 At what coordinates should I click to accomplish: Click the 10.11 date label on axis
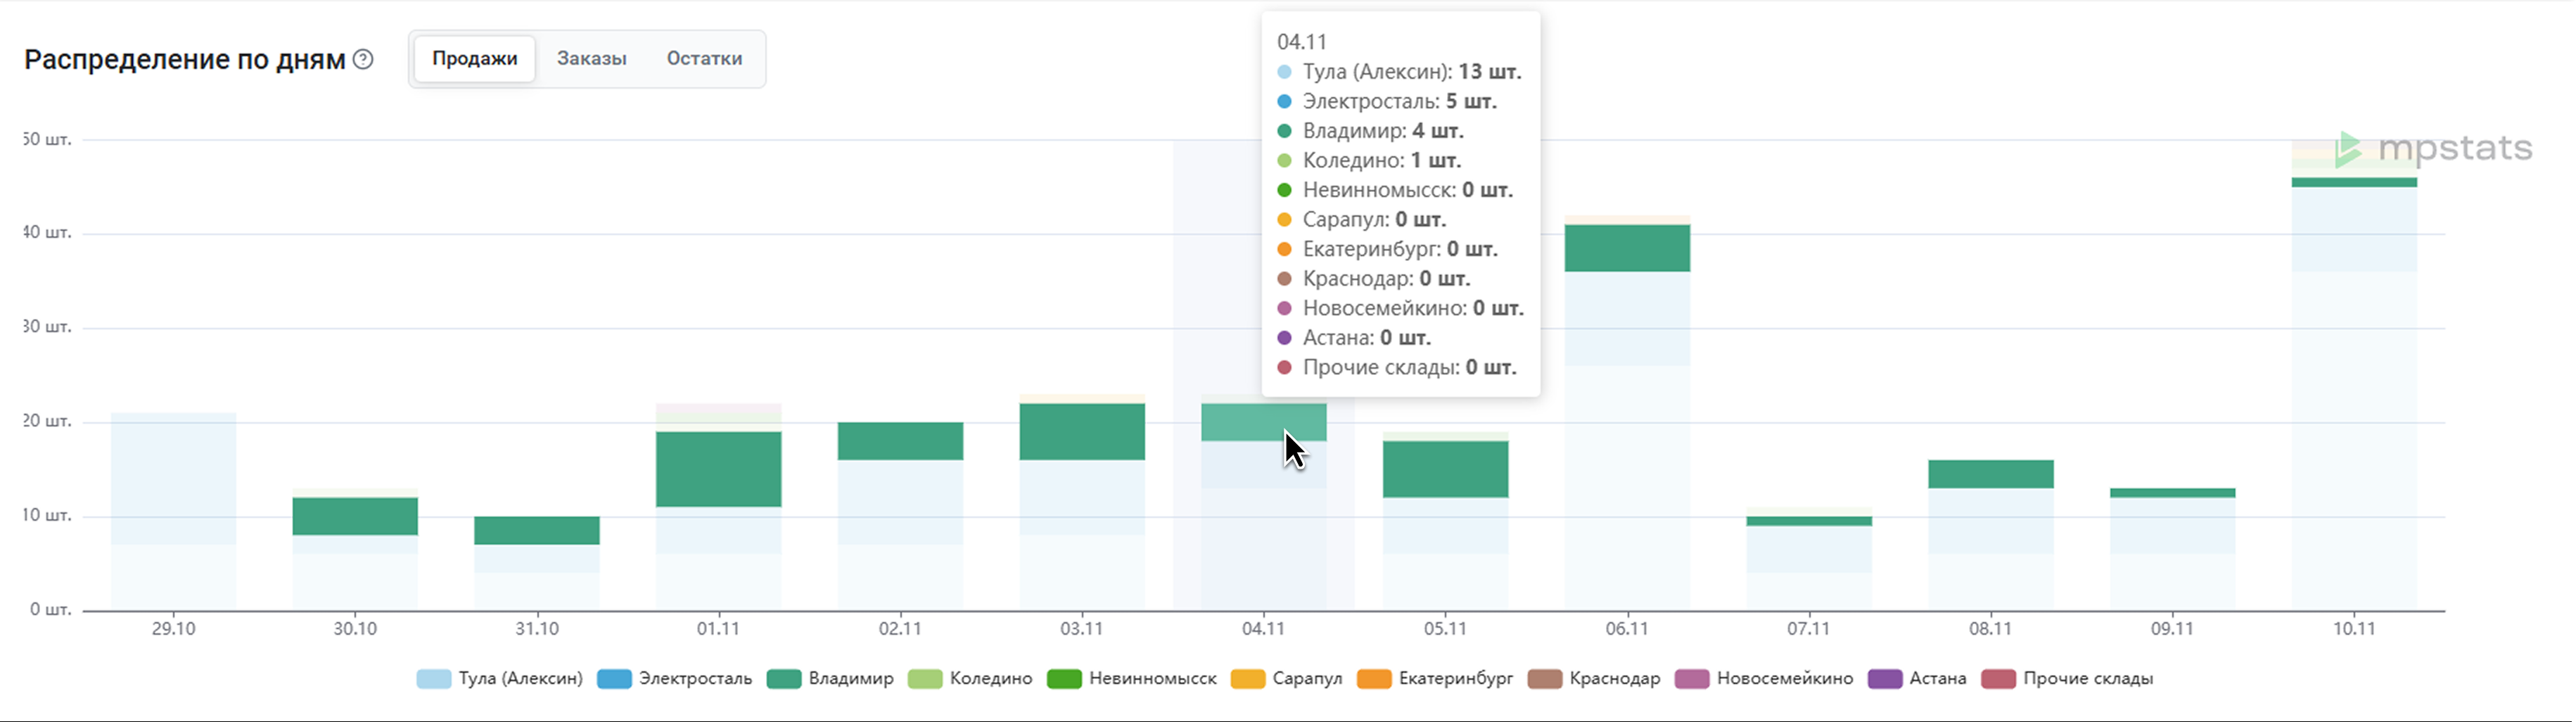(2353, 629)
